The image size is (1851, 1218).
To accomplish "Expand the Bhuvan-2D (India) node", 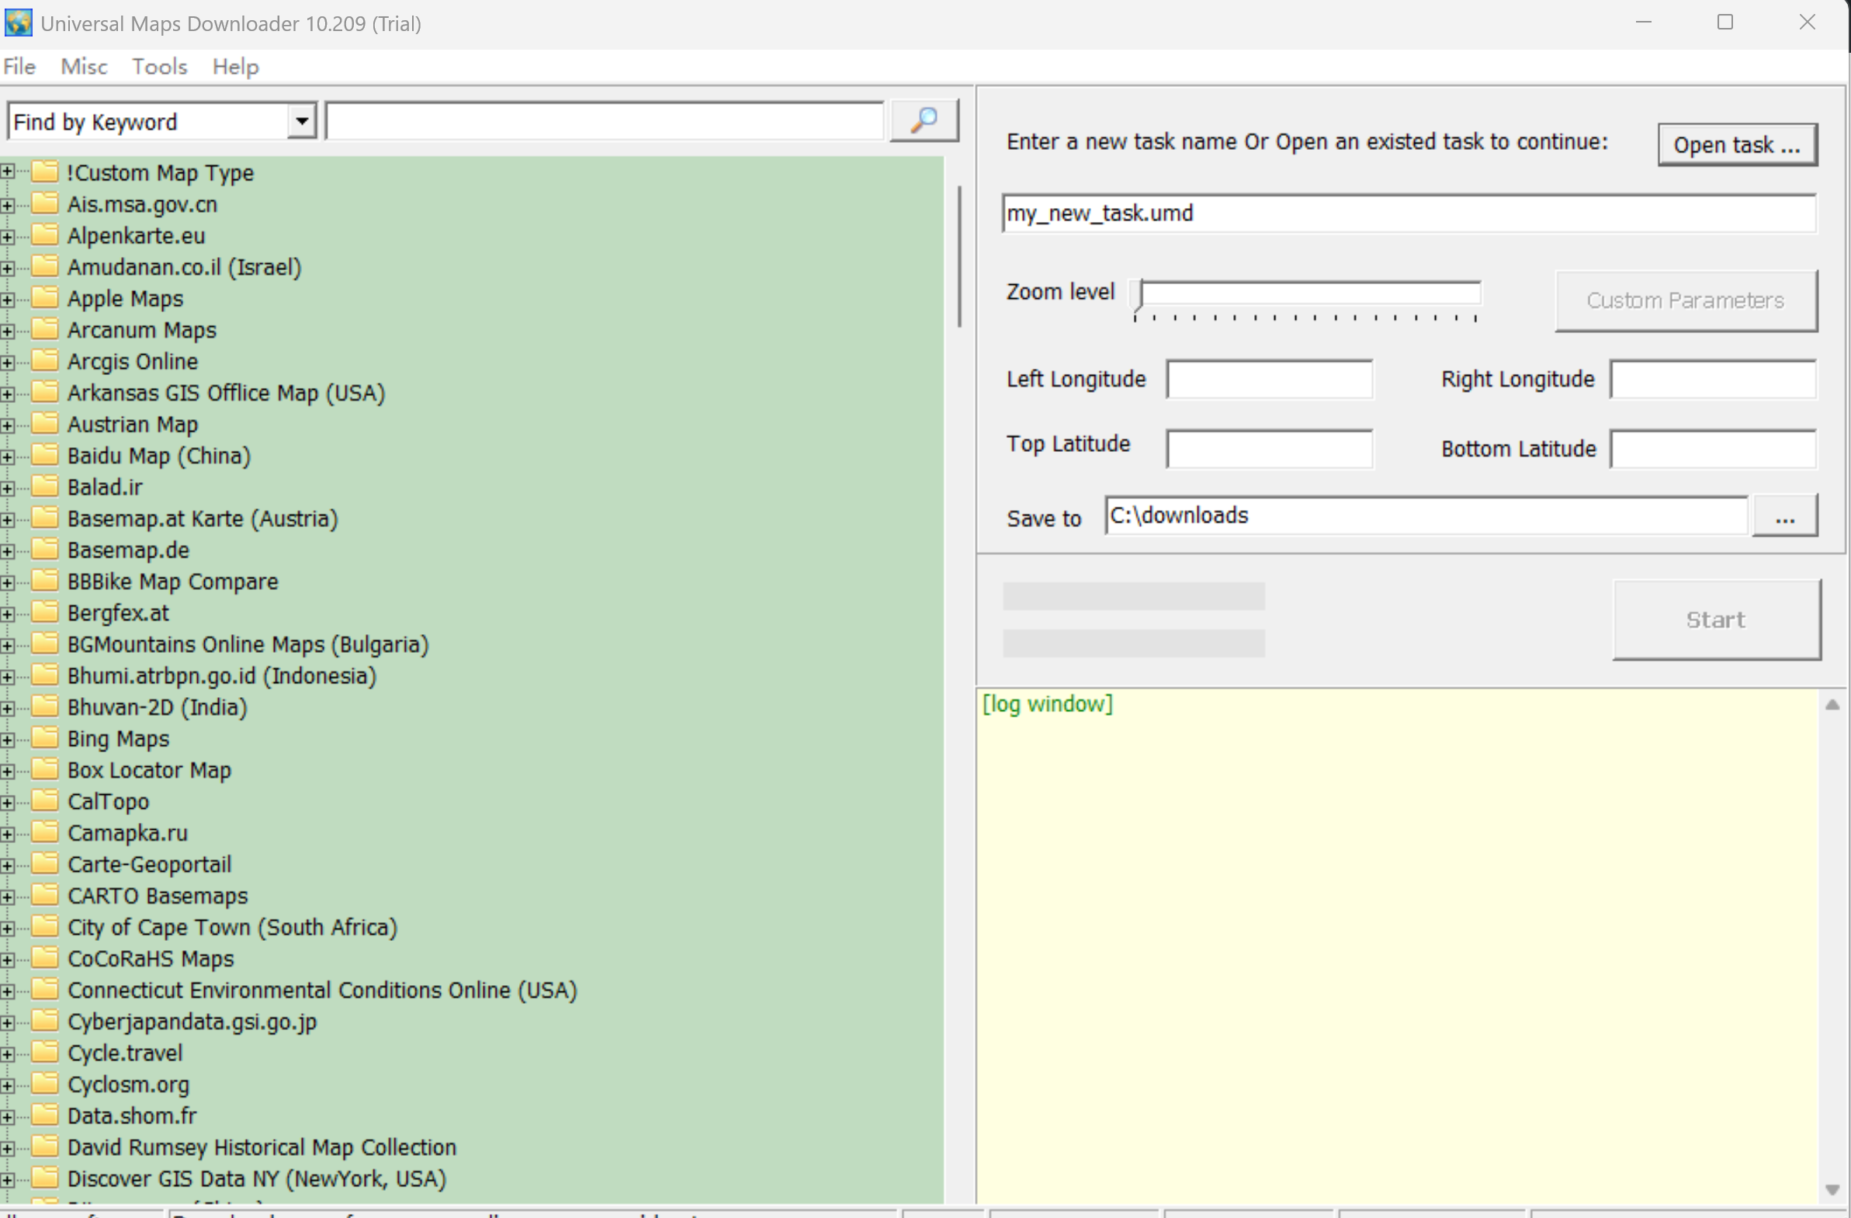I will (x=7, y=708).
